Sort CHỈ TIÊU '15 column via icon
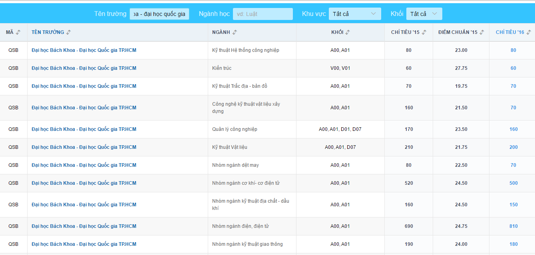The height and width of the screenshot is (255, 535). click(424, 32)
